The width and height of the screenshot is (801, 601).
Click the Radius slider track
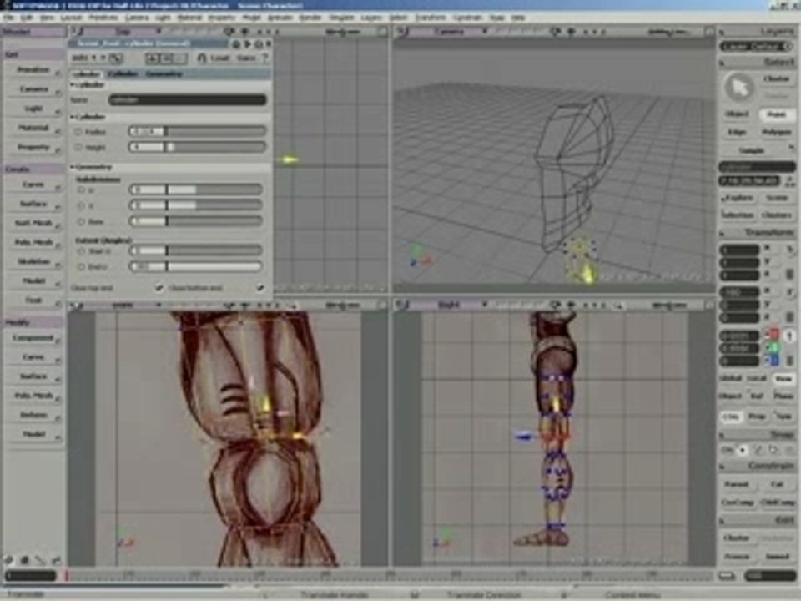(197, 132)
